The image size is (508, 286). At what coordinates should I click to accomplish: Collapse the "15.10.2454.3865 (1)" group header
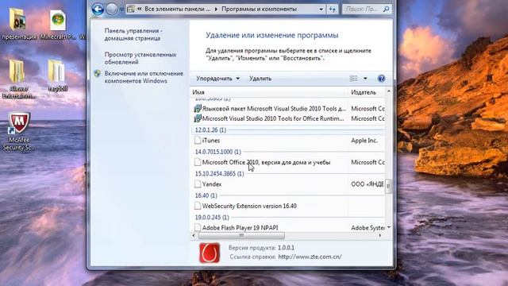click(219, 174)
